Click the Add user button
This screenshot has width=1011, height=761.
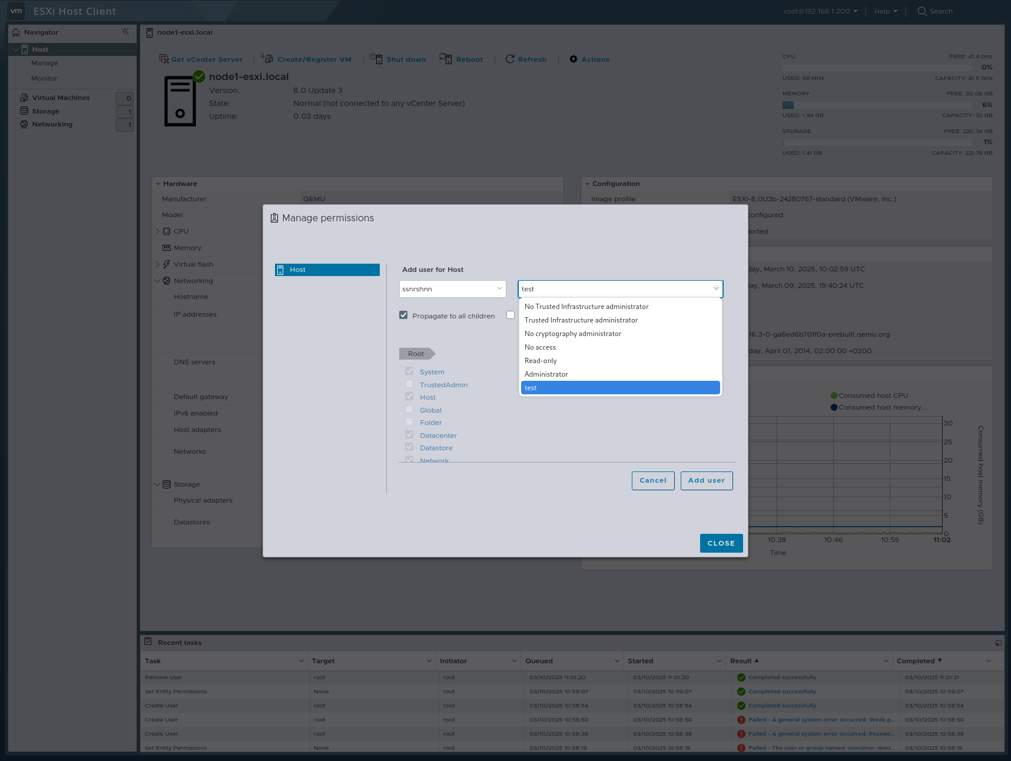[706, 480]
